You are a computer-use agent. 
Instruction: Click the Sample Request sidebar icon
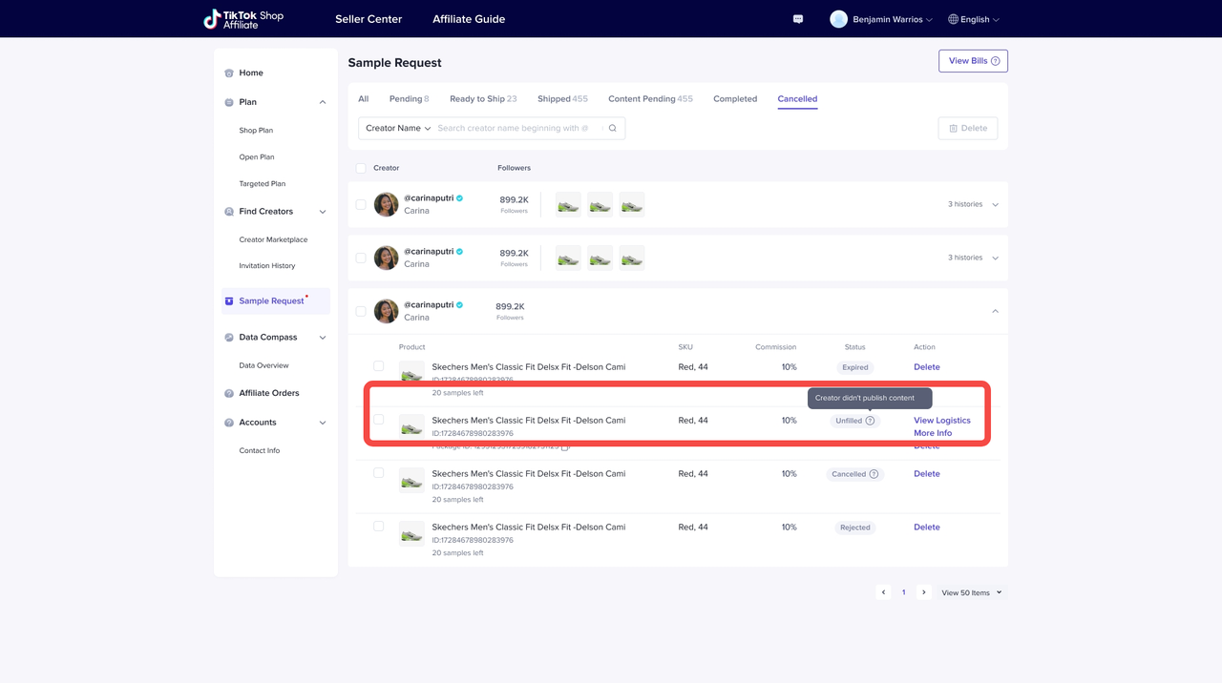coord(229,301)
